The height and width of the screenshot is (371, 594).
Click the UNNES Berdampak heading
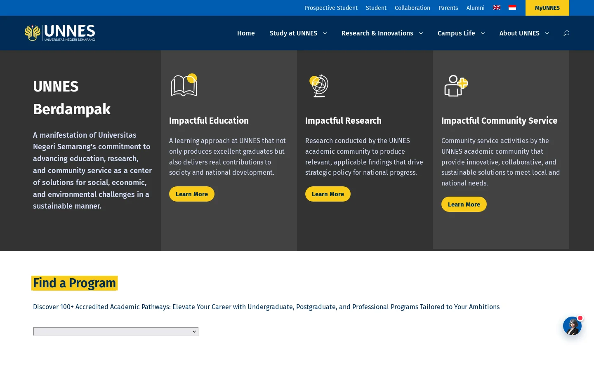click(x=72, y=98)
